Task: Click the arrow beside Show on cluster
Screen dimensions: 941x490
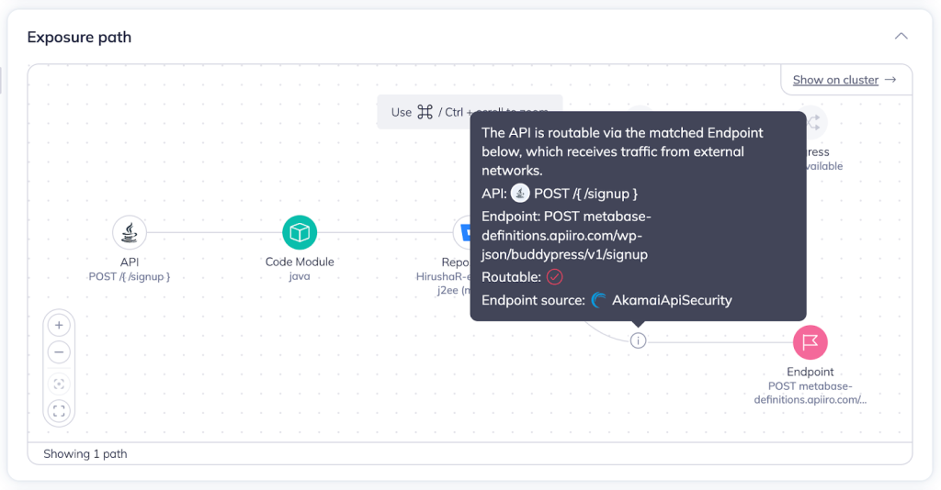Action: click(x=890, y=80)
